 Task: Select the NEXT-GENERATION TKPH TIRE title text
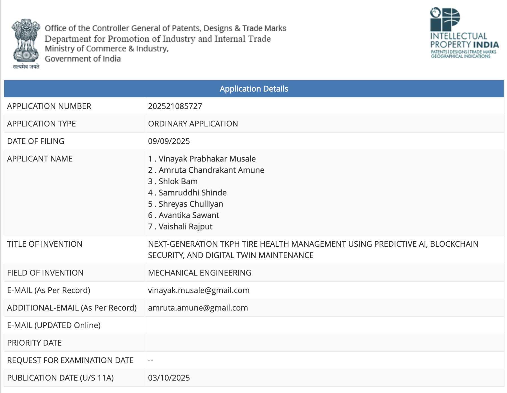[313, 250]
